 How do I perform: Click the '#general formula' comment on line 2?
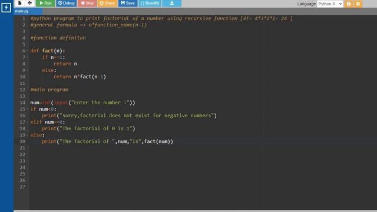pyautogui.click(x=88, y=25)
